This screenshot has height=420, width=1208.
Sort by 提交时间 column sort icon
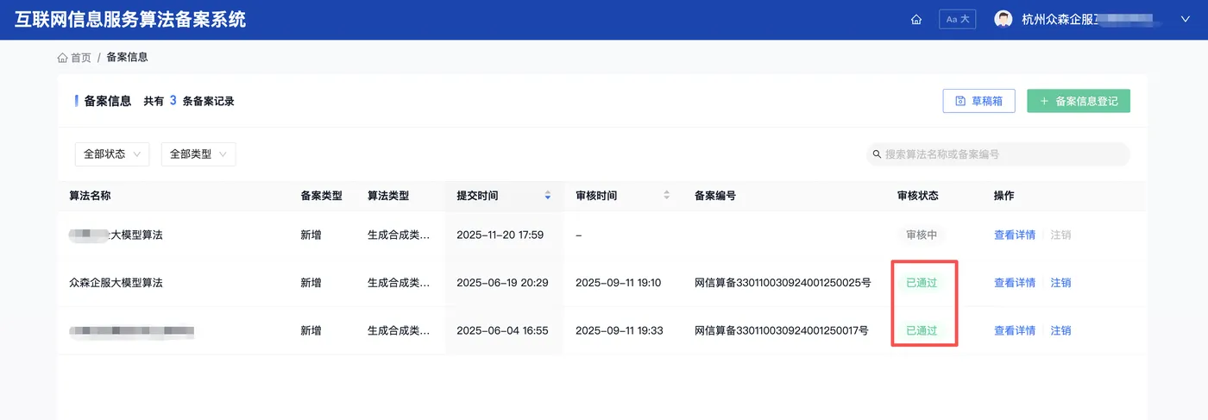point(547,196)
